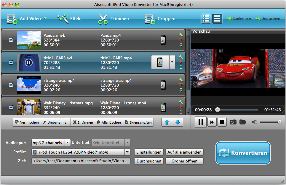Pause the preview playback
The image size is (286, 185).
tap(201, 122)
